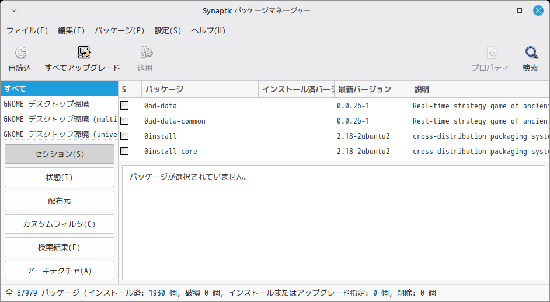Click the Status (状態) filter button
Viewport: 550px width, 302px height.
click(60, 177)
